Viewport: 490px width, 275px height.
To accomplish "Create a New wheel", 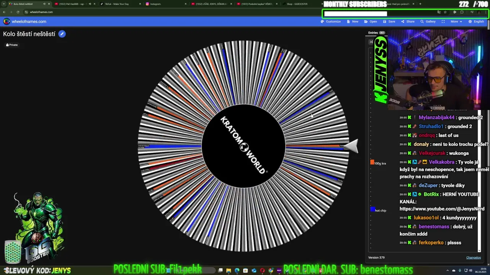I will coord(353,21).
